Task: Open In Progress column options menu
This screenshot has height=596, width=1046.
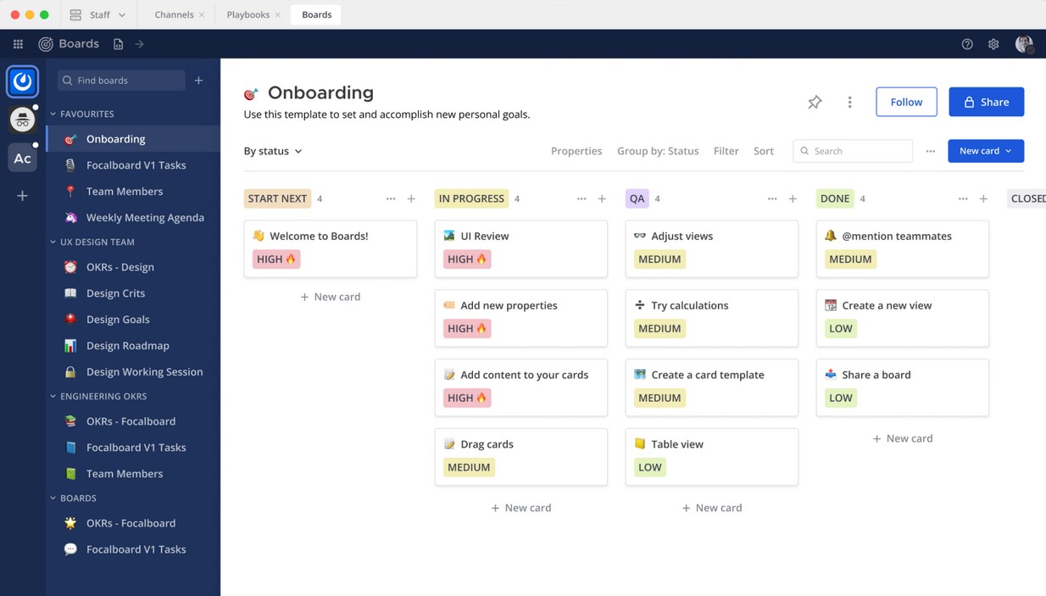Action: coord(581,198)
